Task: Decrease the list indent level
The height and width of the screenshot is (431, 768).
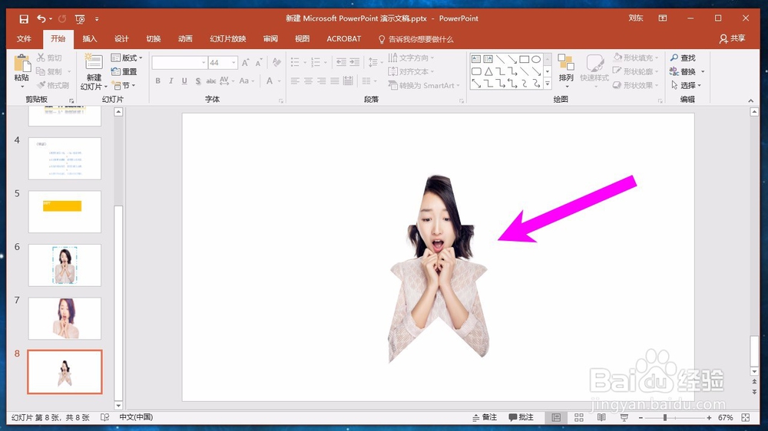Action: coord(342,62)
